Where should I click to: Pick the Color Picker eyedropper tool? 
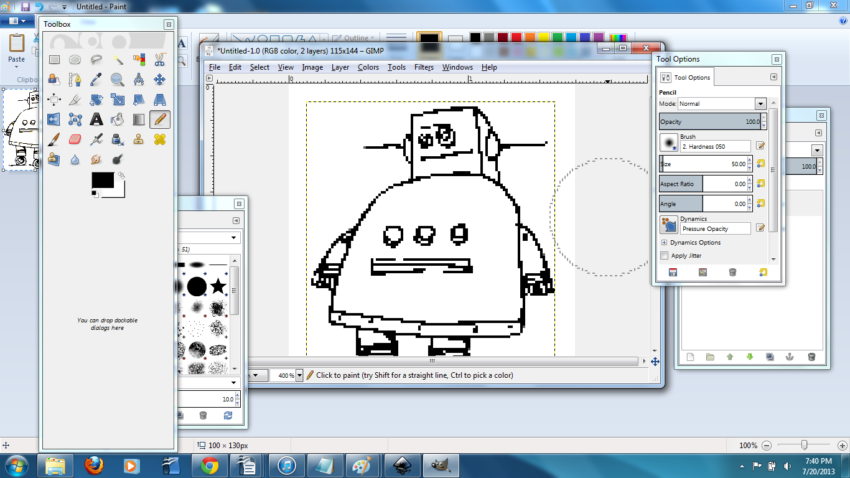pyautogui.click(x=96, y=80)
